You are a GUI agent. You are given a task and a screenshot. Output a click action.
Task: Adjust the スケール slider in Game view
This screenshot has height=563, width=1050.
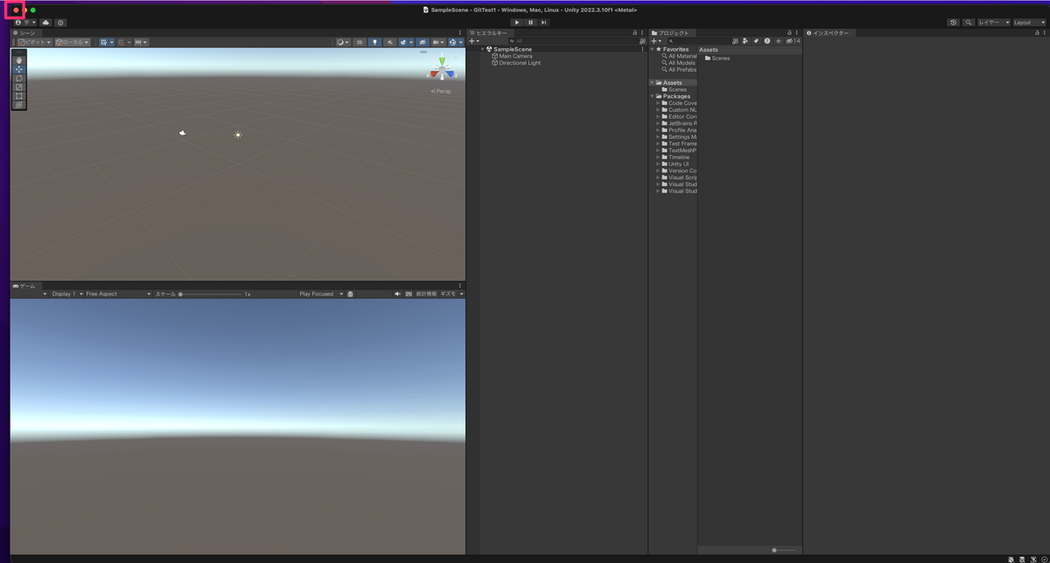click(210, 294)
